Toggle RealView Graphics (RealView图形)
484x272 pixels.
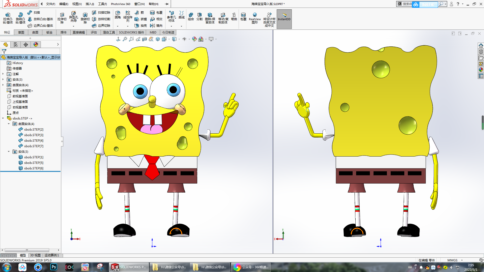[255, 18]
